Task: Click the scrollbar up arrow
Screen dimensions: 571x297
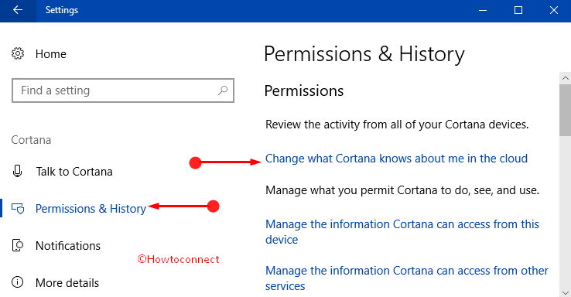Action: (565, 78)
